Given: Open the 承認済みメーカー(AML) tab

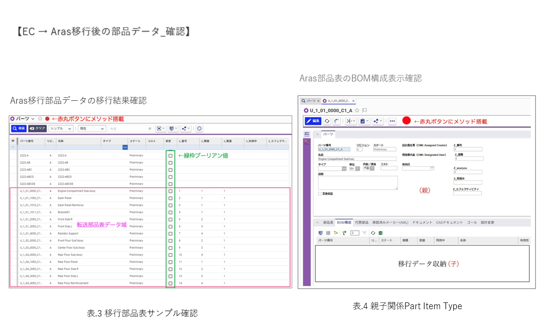Looking at the screenshot, I should coord(390,222).
